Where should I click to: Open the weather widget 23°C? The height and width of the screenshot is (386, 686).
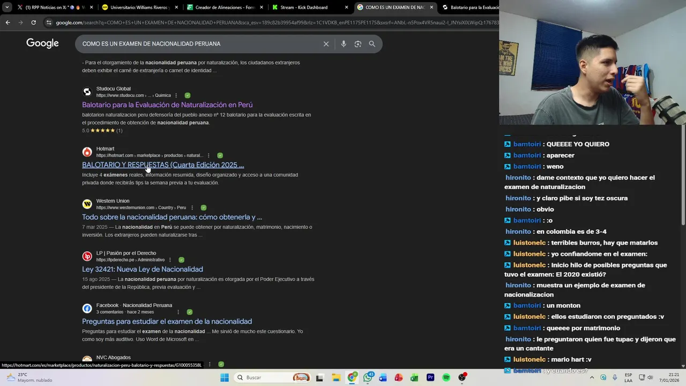[29, 377]
